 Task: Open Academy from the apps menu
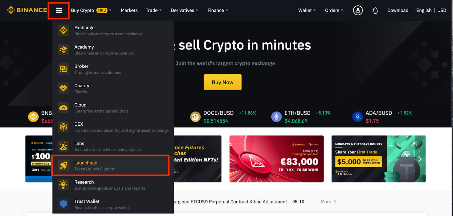click(x=63, y=50)
